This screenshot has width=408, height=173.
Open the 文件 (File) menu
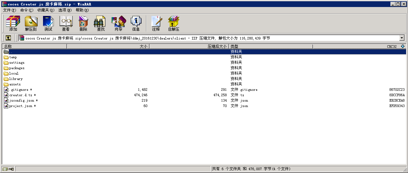point(9,10)
